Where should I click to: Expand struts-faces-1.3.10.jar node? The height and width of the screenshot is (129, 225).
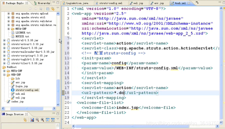click(x=4, y=48)
